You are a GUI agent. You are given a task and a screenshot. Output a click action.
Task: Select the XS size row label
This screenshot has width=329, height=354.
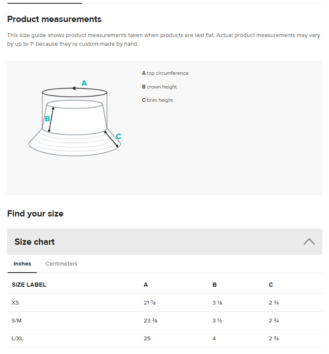click(x=15, y=302)
